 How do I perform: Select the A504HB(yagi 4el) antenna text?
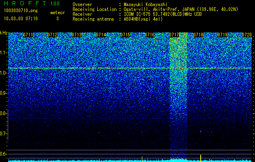click(143, 19)
